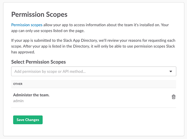The height and width of the screenshot is (139, 187).
Task: Click the admin scope name label
Action: (x=18, y=101)
